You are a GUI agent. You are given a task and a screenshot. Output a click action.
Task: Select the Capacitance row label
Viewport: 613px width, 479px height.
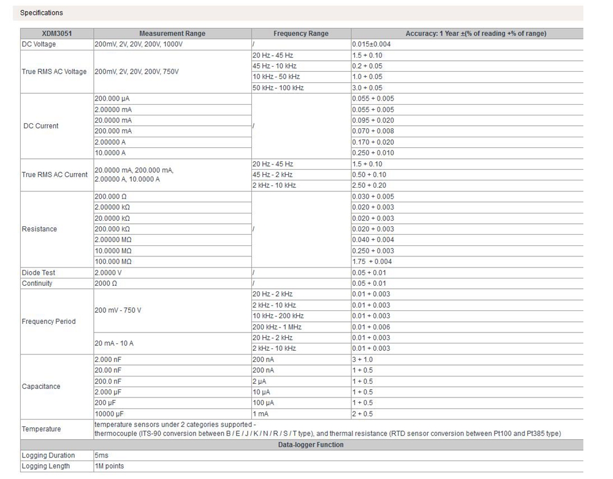coord(41,386)
